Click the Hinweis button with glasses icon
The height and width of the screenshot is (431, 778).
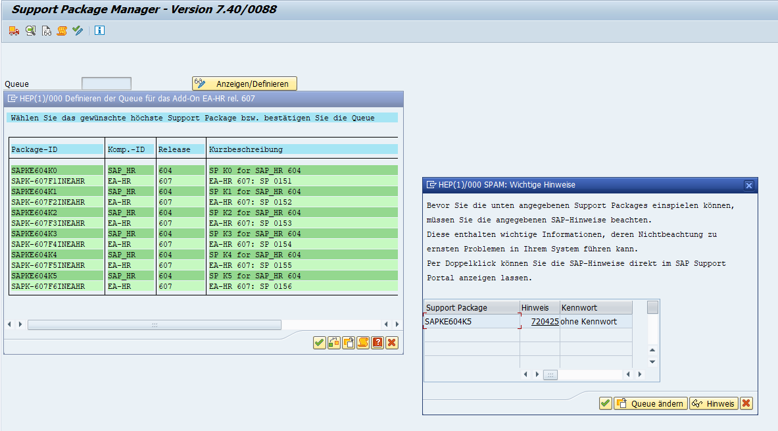(714, 403)
